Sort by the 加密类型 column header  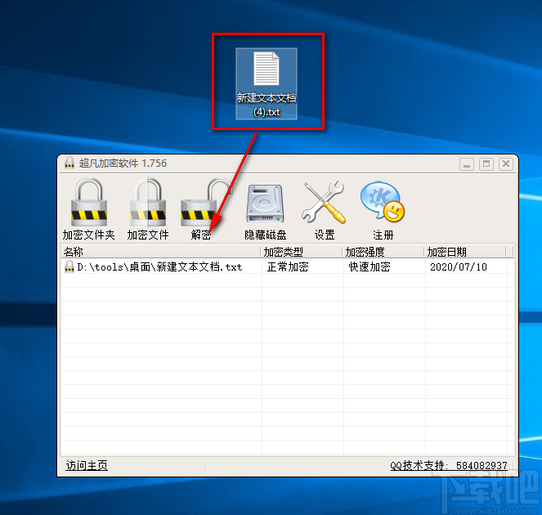pos(302,252)
